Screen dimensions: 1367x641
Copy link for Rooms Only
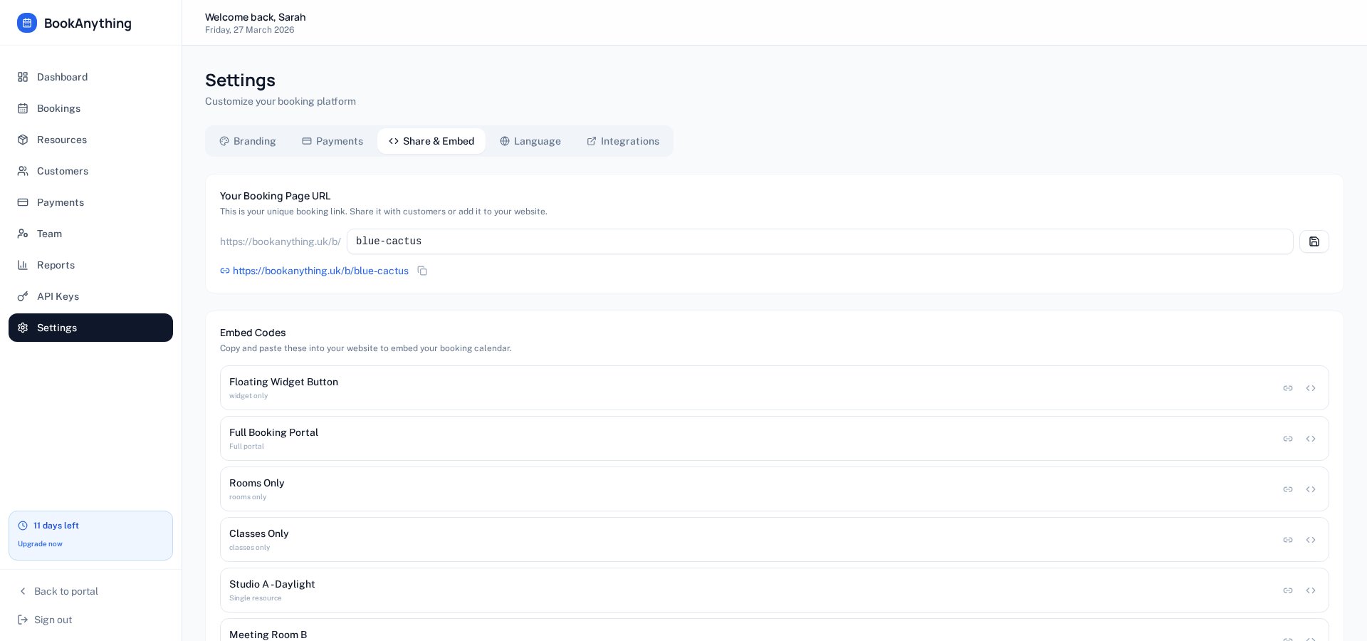[x=1287, y=489]
